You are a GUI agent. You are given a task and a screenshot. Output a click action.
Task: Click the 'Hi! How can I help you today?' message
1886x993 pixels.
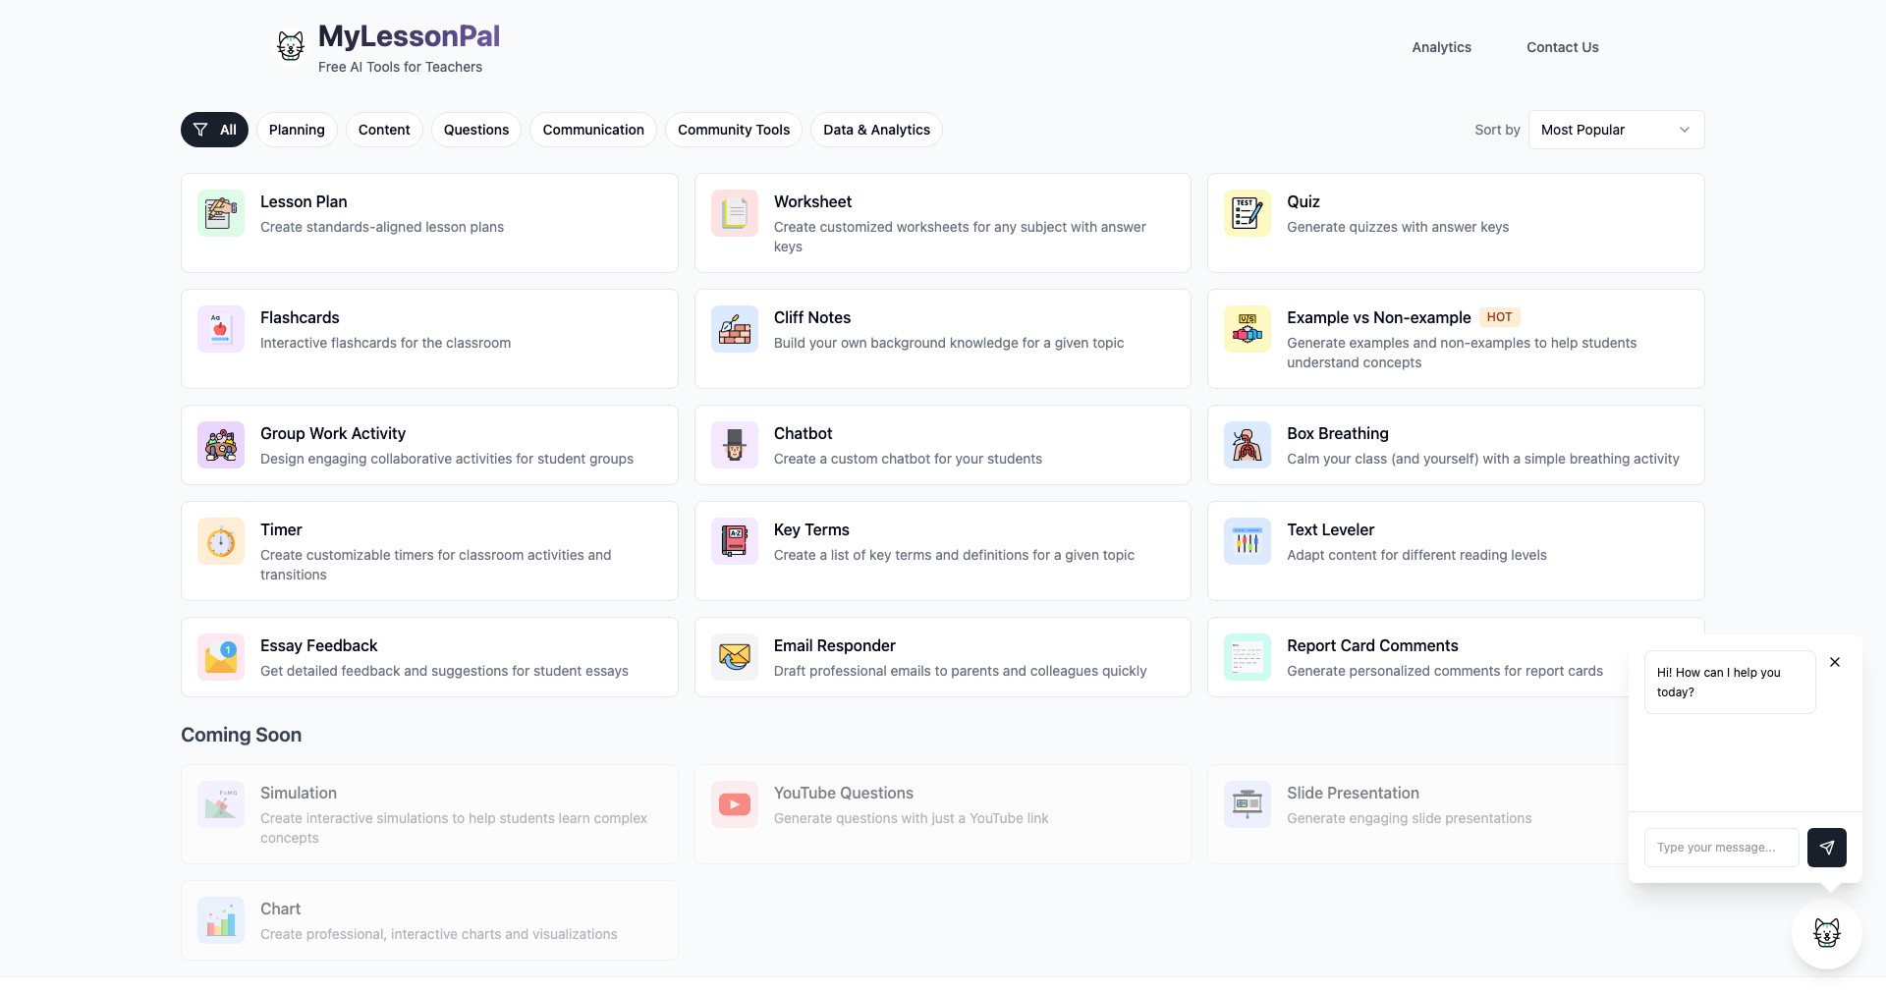[1730, 682]
